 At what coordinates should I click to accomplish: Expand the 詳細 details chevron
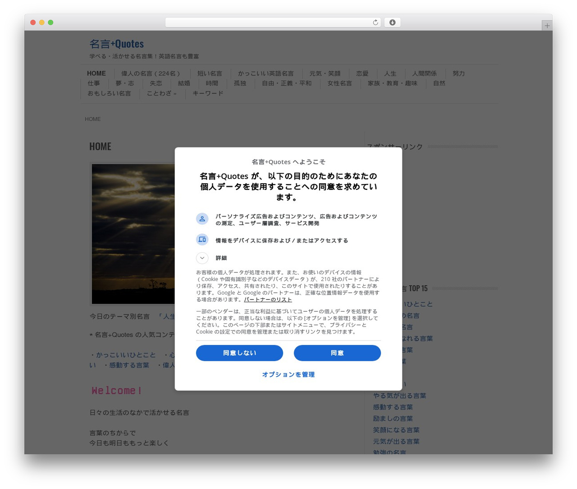[202, 258]
